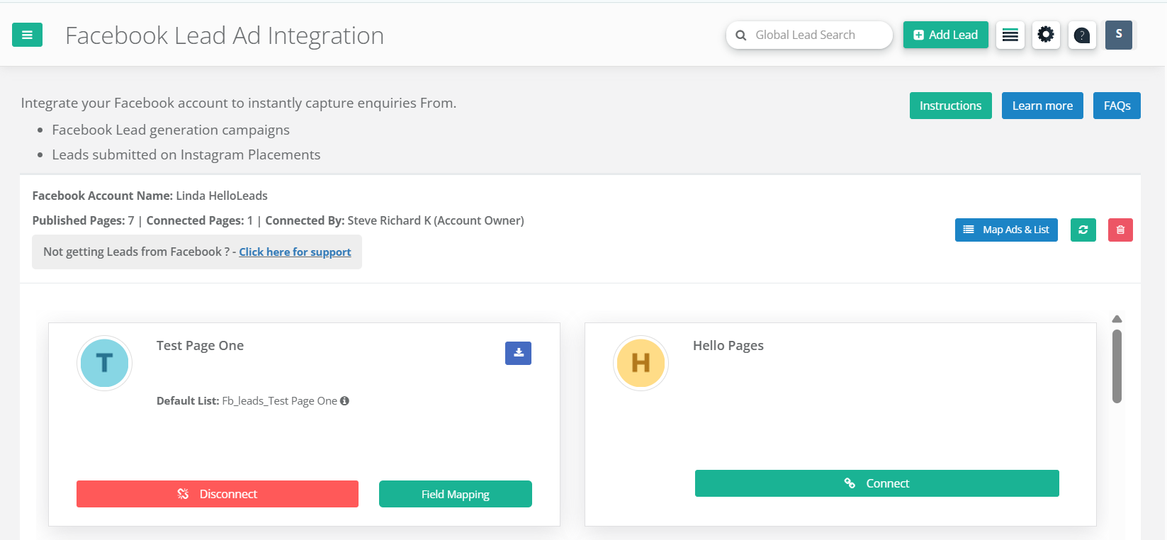Delete the Facebook account integration
Image resolution: width=1167 pixels, height=540 pixels.
click(x=1120, y=230)
